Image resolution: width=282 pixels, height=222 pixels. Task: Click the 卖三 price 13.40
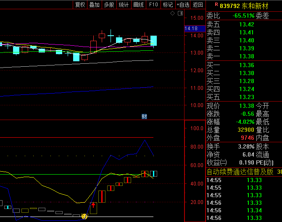[x=247, y=40]
